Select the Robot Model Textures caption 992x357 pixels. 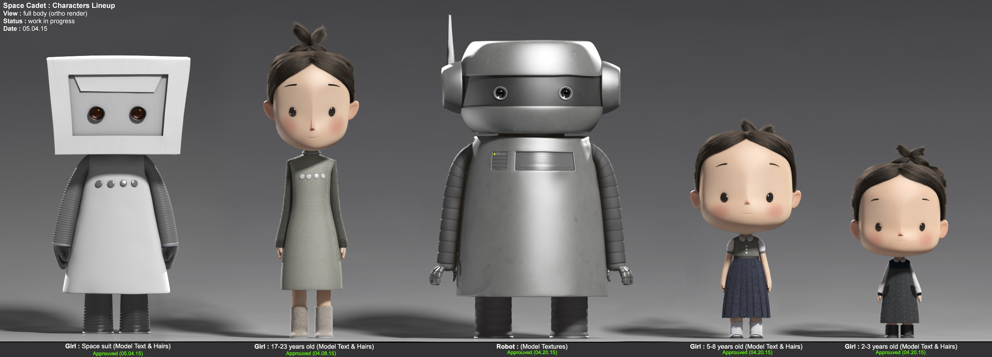pos(532,347)
